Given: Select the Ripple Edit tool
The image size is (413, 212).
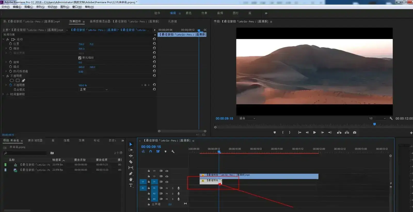Looking at the screenshot, I should click(x=131, y=156).
